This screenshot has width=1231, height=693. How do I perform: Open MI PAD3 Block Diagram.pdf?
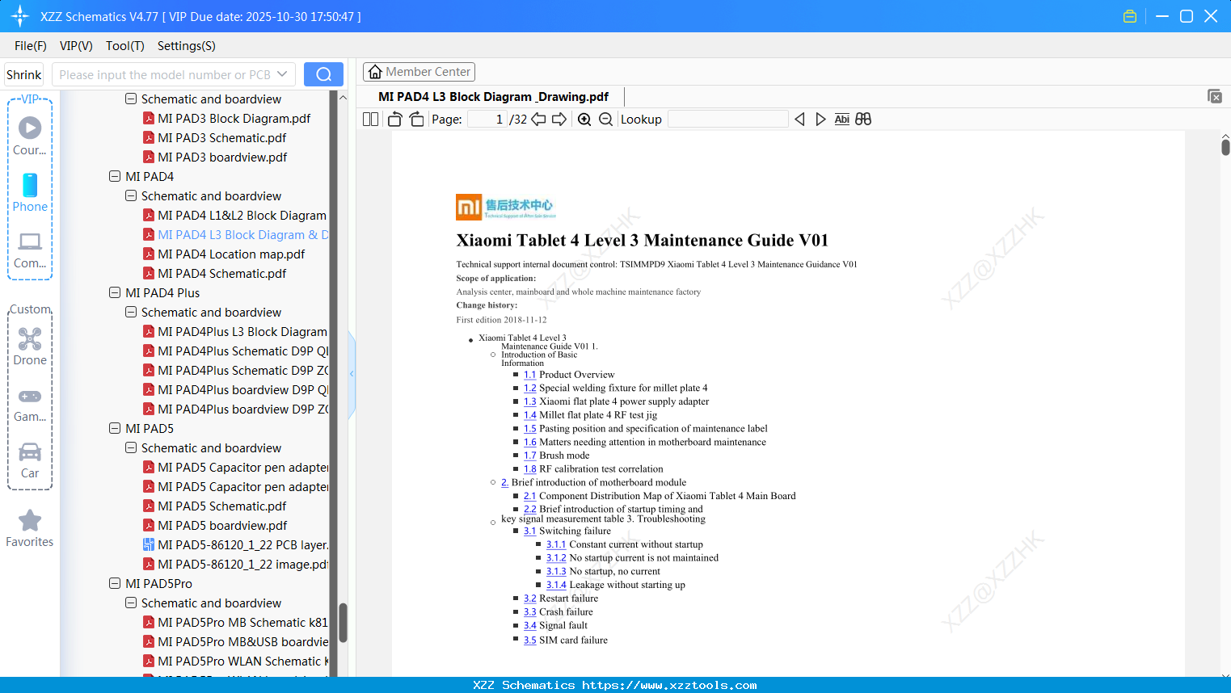click(x=226, y=118)
